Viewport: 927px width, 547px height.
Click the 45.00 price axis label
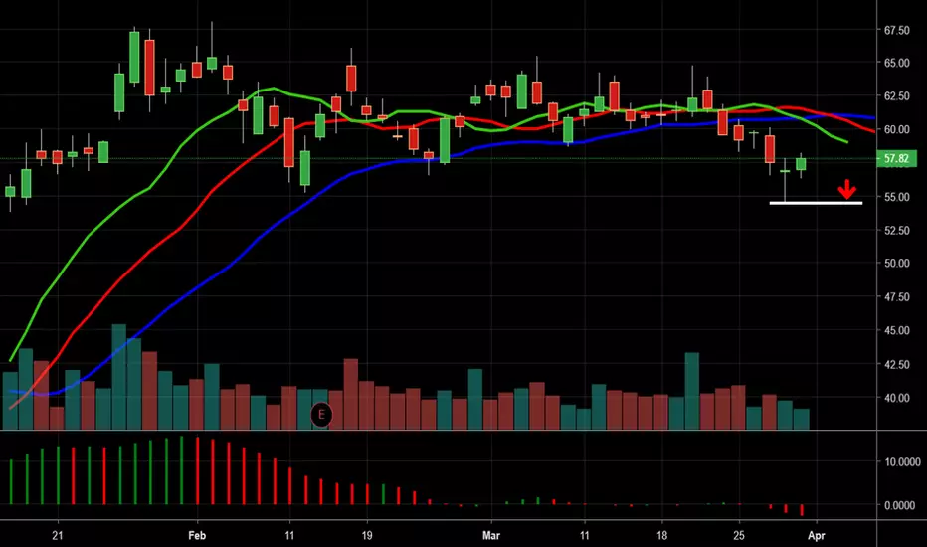[896, 330]
